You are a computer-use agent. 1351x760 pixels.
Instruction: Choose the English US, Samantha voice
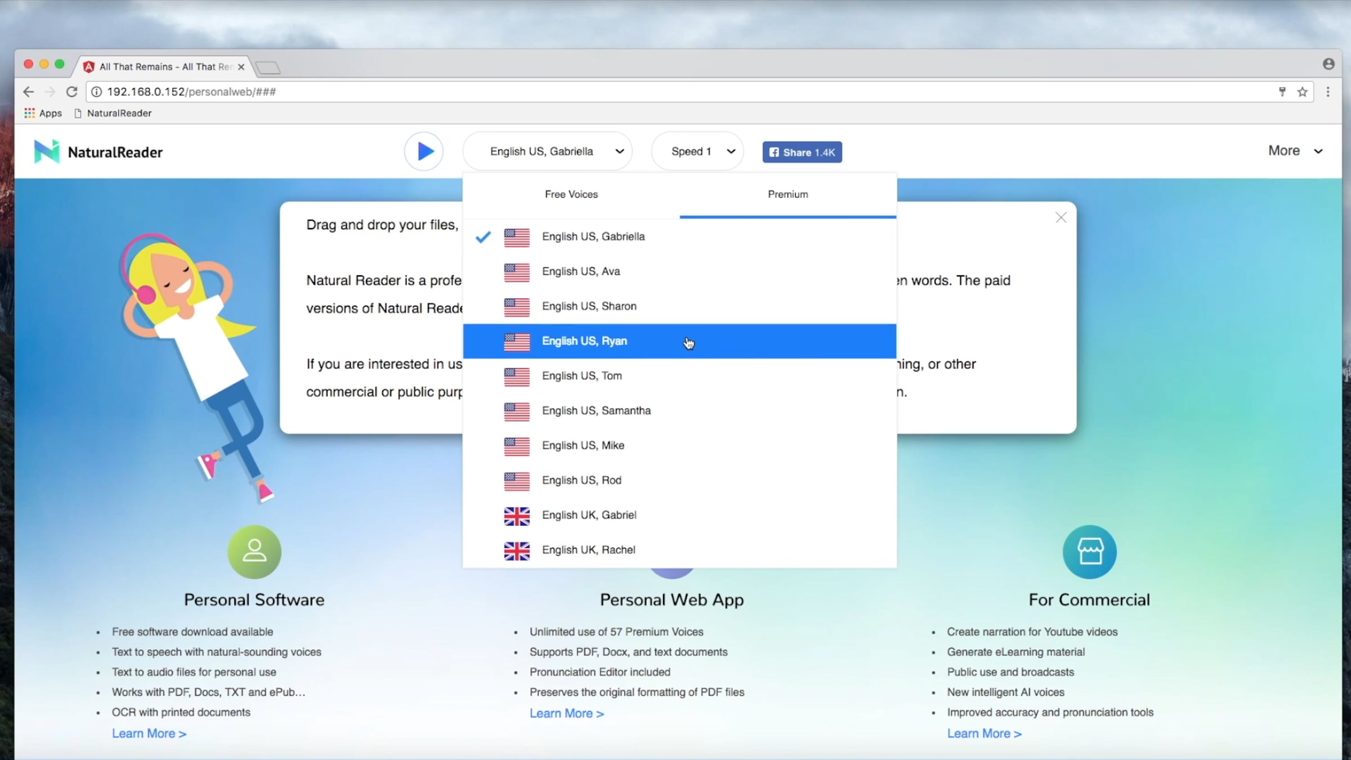point(679,411)
